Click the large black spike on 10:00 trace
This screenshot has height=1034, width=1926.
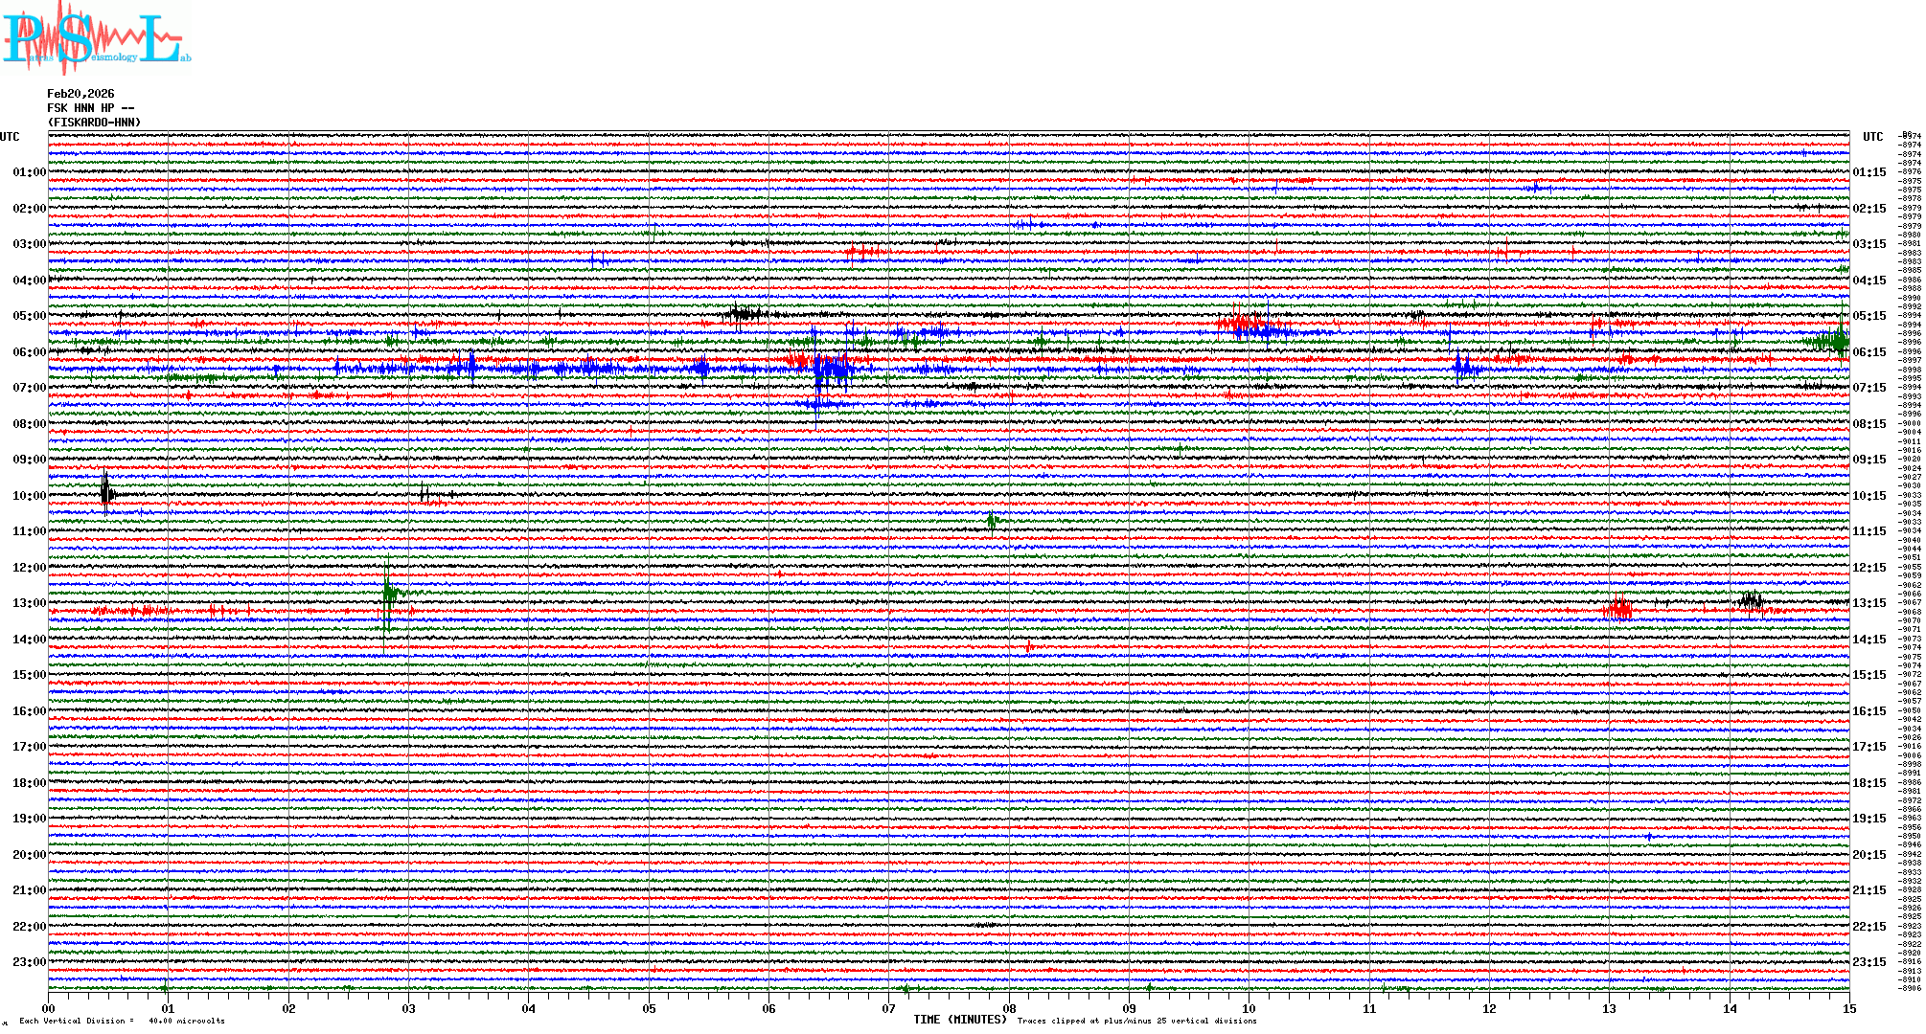pos(105,493)
